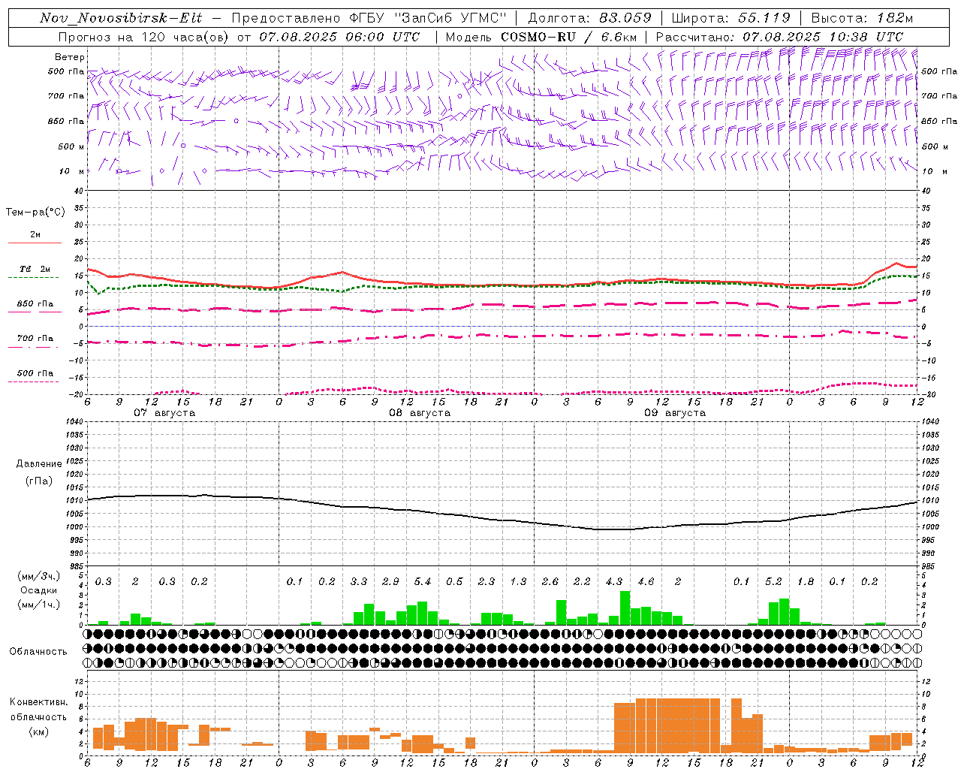Click the precipitation value "3.3"
The width and height of the screenshot is (961, 769).
pos(359,581)
